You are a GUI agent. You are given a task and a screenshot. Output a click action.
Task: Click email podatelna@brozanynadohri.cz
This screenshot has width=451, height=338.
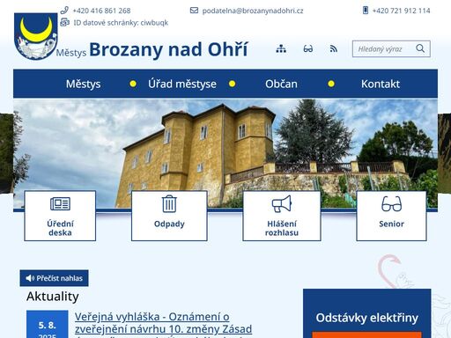253,11
